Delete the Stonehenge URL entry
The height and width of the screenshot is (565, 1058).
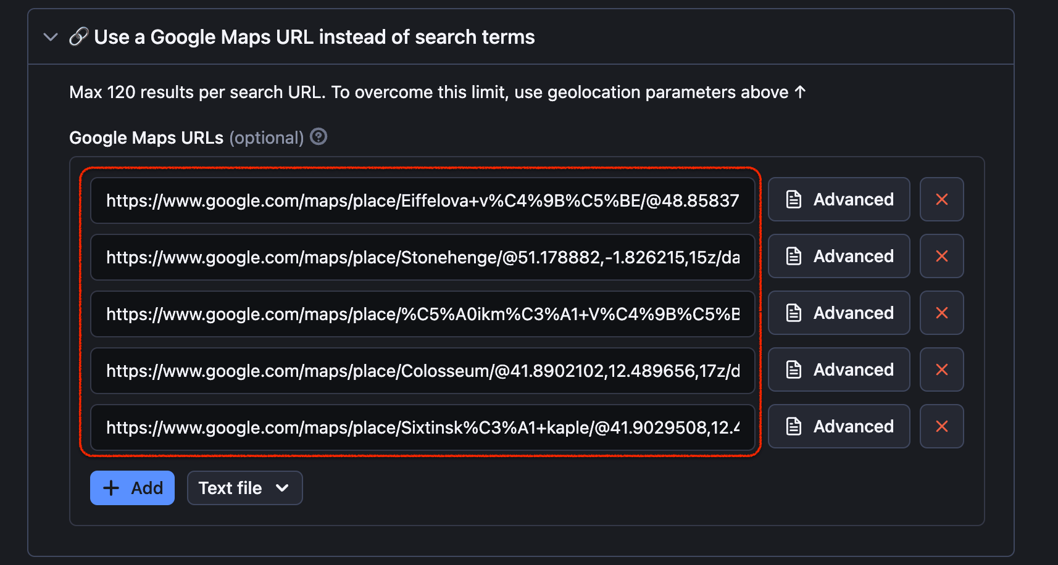pyautogui.click(x=941, y=256)
